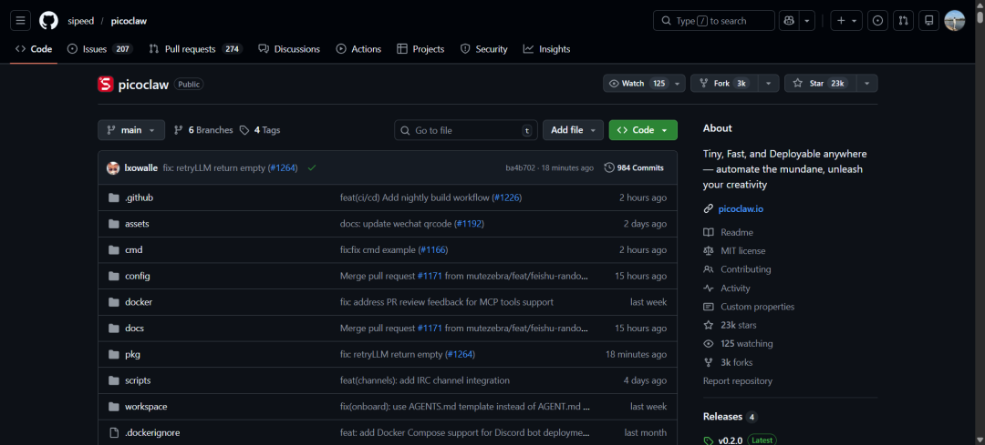This screenshot has height=445, width=985.
Task: Switch to the Pull requests tab
Action: click(195, 49)
